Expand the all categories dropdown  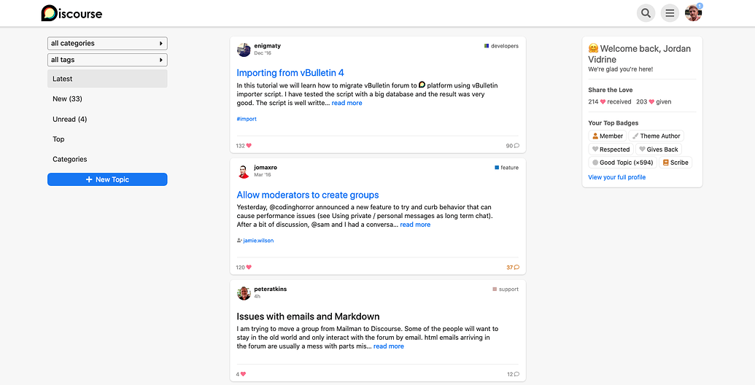(107, 43)
